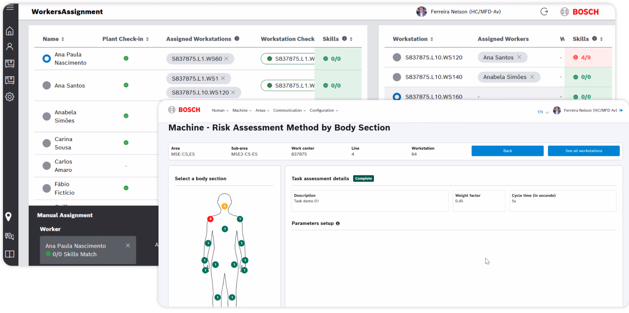Open the settings gear in sidebar
Screen dimensions: 629x313
click(x=9, y=97)
